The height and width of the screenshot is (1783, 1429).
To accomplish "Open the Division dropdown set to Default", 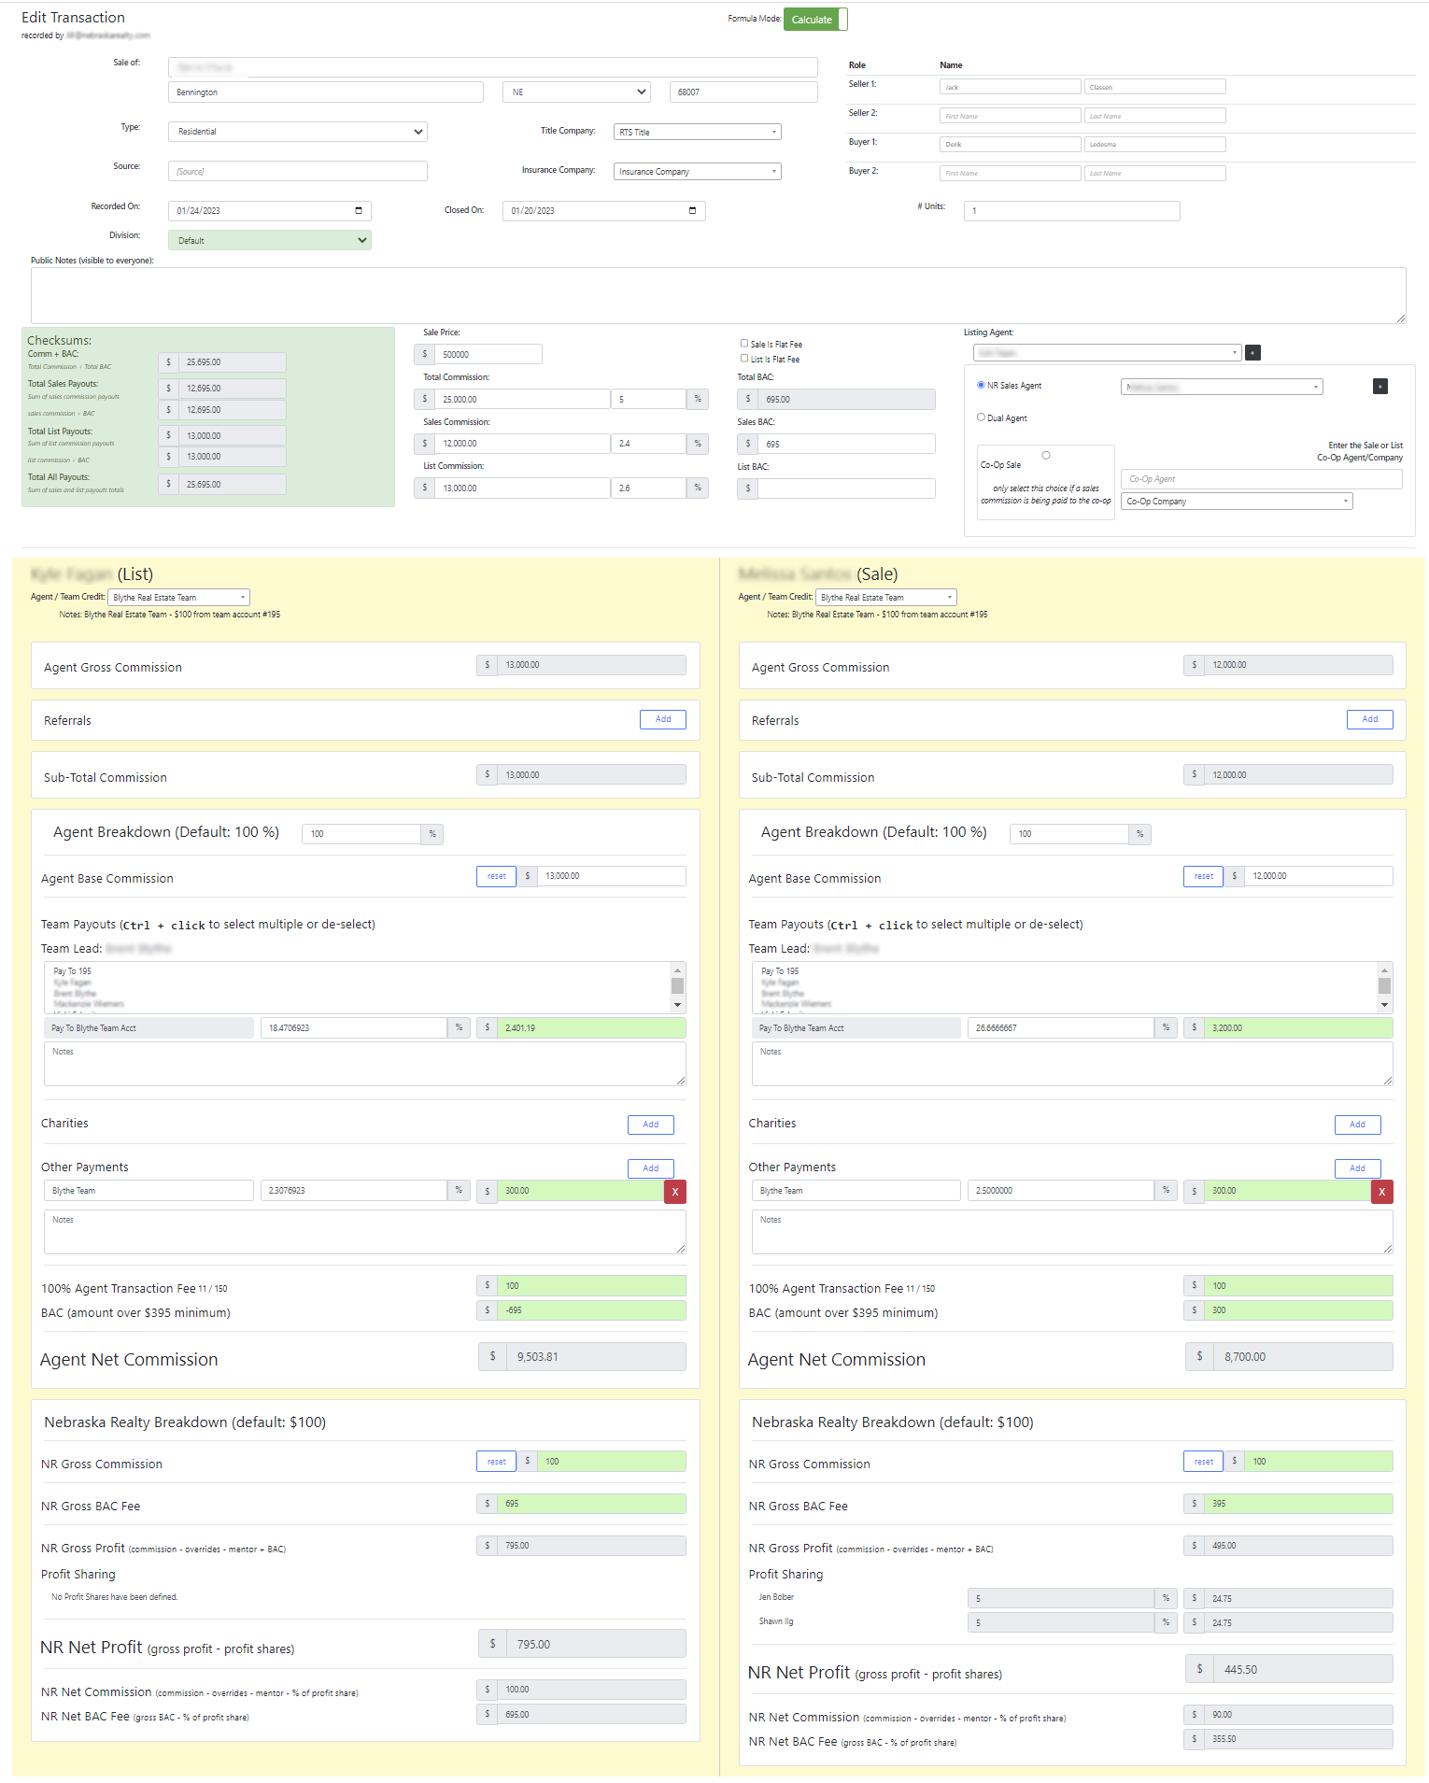I will pos(270,240).
